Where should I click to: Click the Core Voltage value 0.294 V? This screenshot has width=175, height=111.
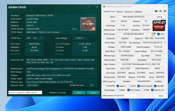79,38
